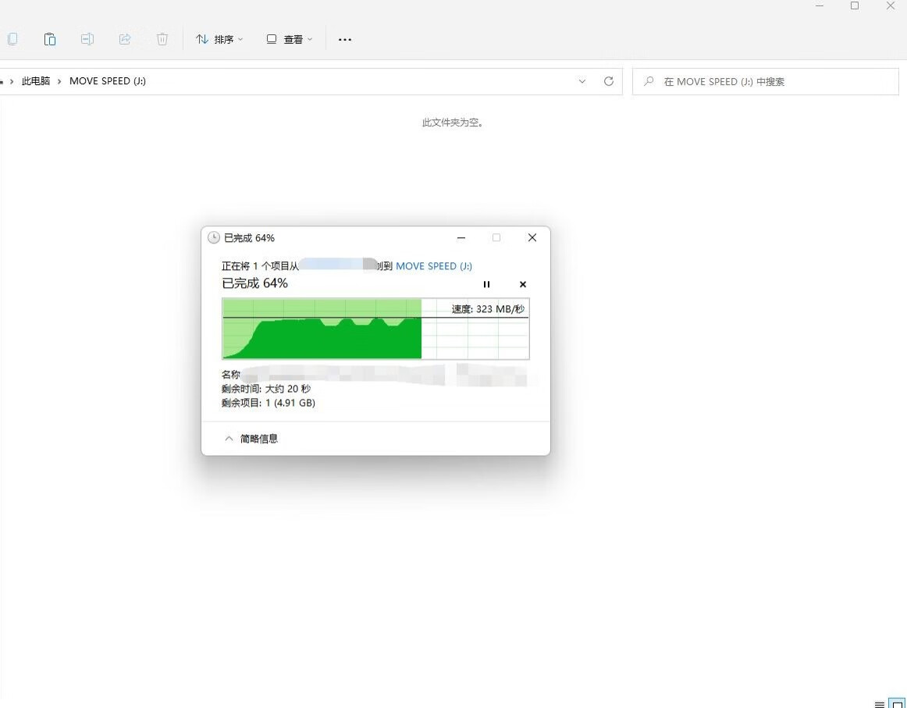Image resolution: width=907 pixels, height=708 pixels.
Task: Minimize the Explorer window
Action: 820,5
